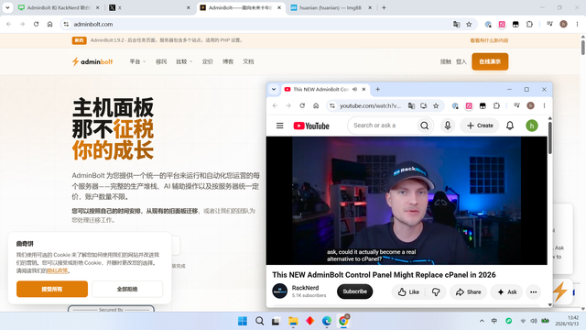586x330 pixels.
Task: Open Microsoft Edge from taskbar
Action: coord(327,321)
